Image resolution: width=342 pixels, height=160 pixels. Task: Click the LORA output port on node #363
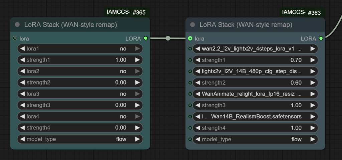point(321,38)
